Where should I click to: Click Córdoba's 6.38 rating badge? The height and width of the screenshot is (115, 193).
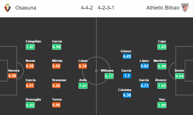[127, 95]
